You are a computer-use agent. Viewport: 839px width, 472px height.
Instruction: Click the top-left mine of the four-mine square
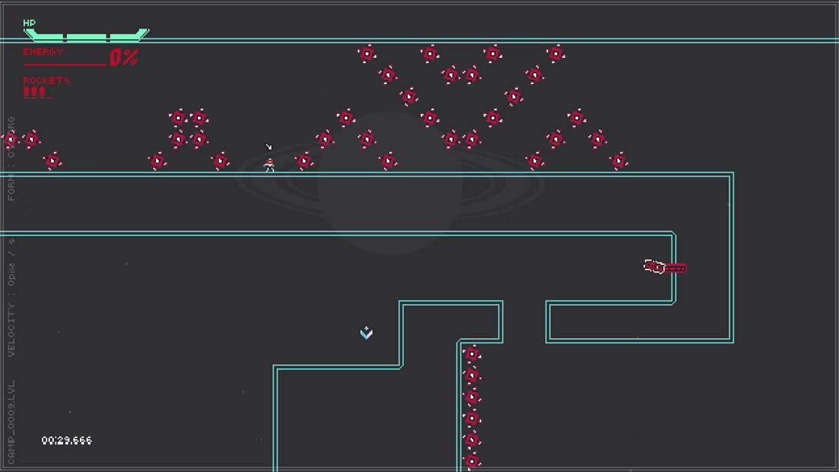(x=179, y=118)
